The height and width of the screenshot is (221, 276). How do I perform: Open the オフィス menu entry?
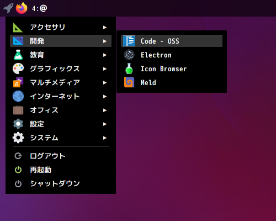point(61,110)
